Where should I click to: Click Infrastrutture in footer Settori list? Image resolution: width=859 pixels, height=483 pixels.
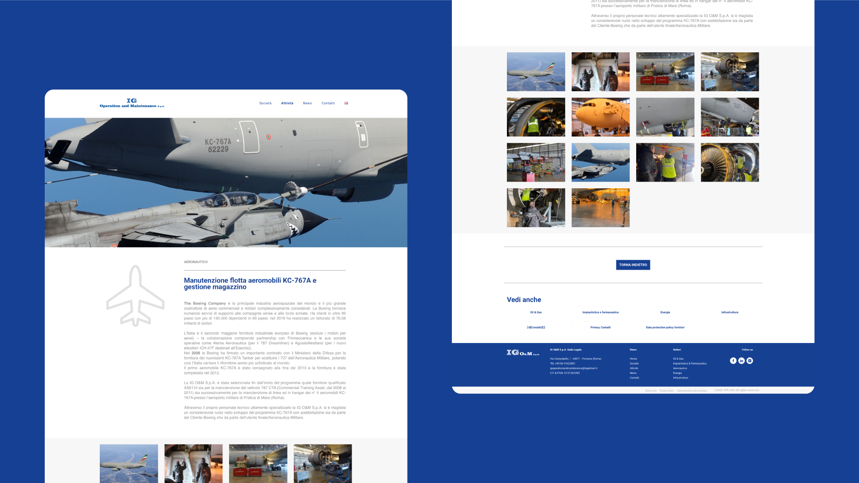[680, 378]
